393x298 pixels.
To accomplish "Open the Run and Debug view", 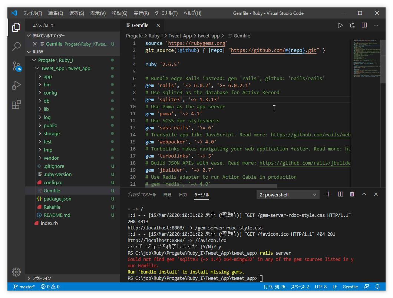I will (16, 86).
